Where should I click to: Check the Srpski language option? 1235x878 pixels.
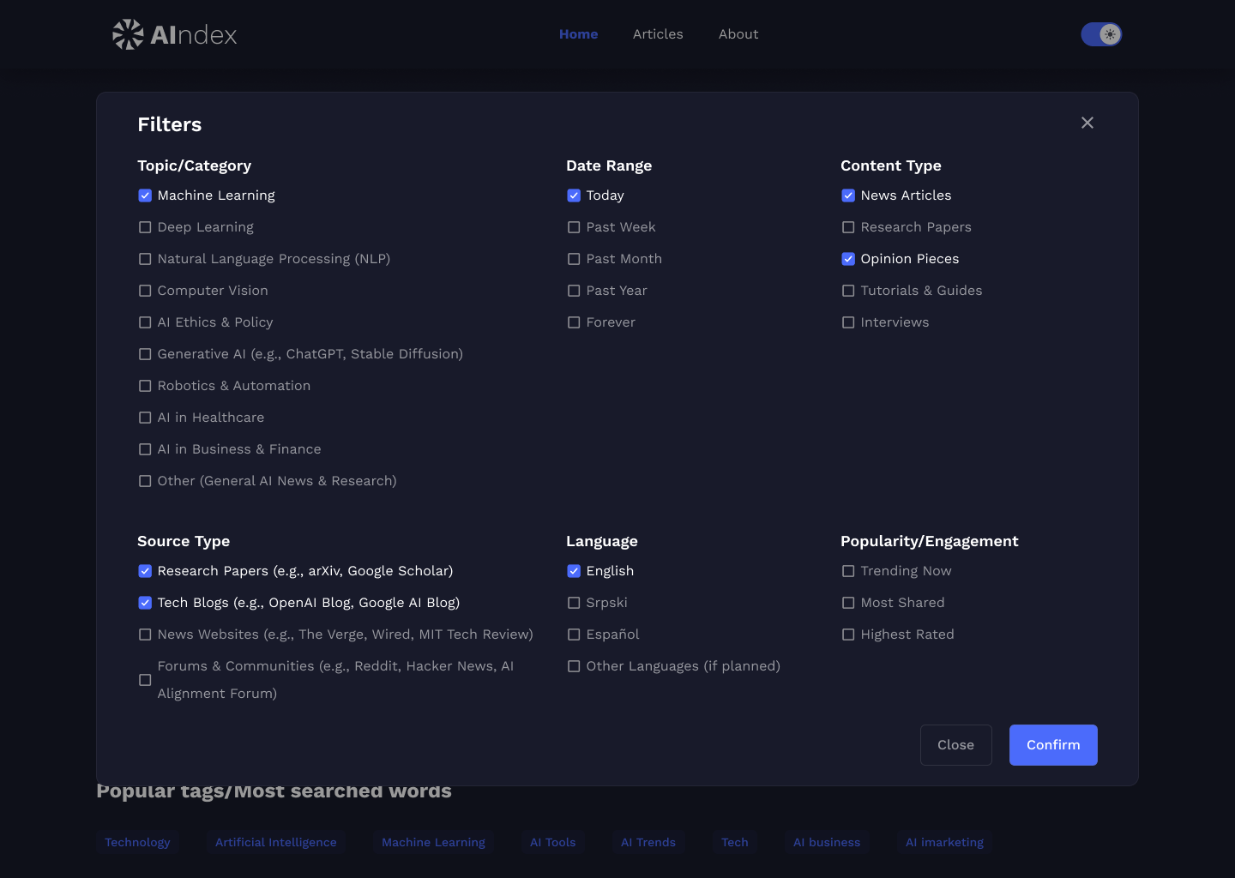coord(574,603)
